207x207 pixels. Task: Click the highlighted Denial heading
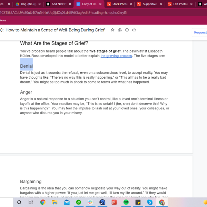(27, 66)
